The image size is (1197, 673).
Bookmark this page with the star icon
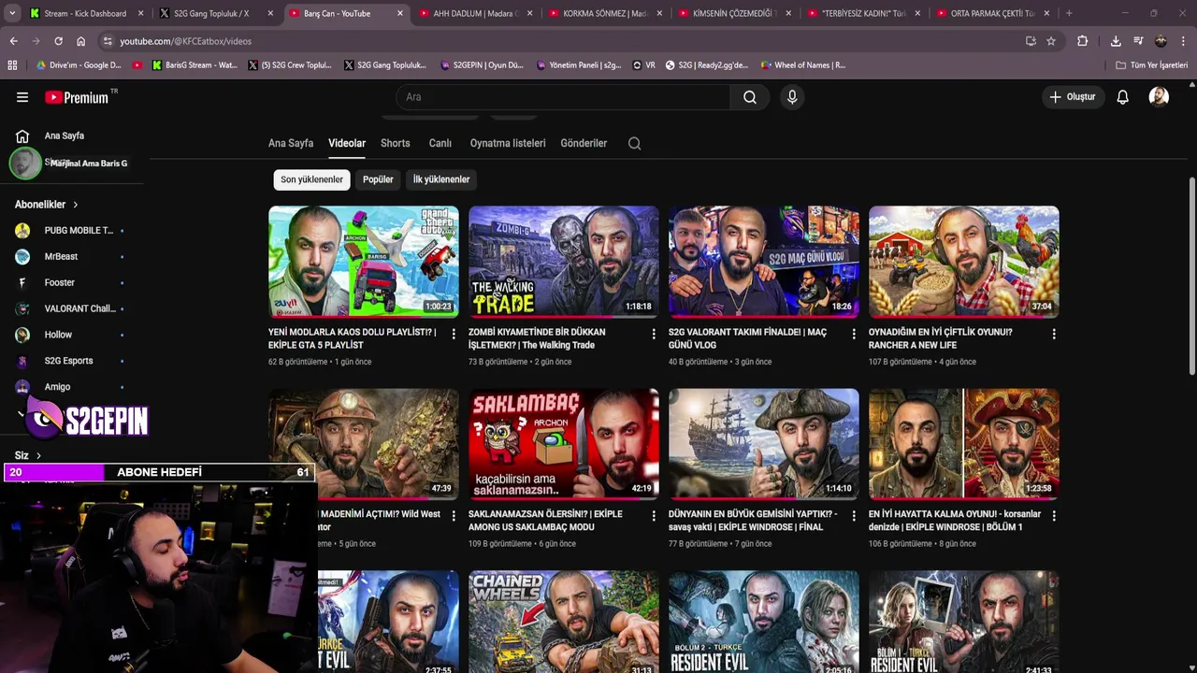[1051, 41]
